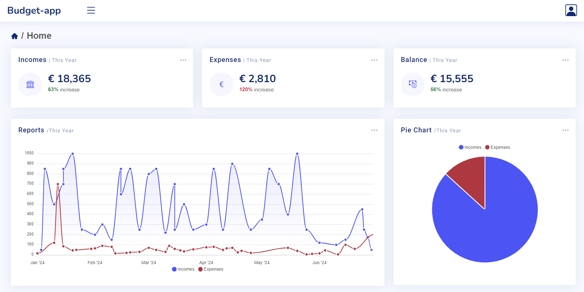584x292 pixels.
Task: Click the Pie Chart card title
Action: click(416, 130)
